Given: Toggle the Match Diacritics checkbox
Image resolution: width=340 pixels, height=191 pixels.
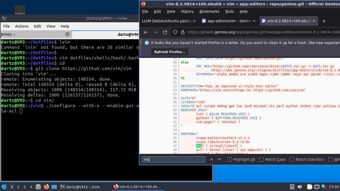Looking at the screenshot, I should point(292,159).
